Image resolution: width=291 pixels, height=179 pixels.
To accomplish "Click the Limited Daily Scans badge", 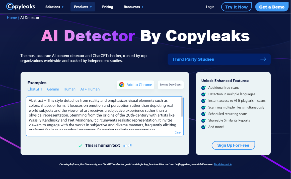I will [171, 85].
